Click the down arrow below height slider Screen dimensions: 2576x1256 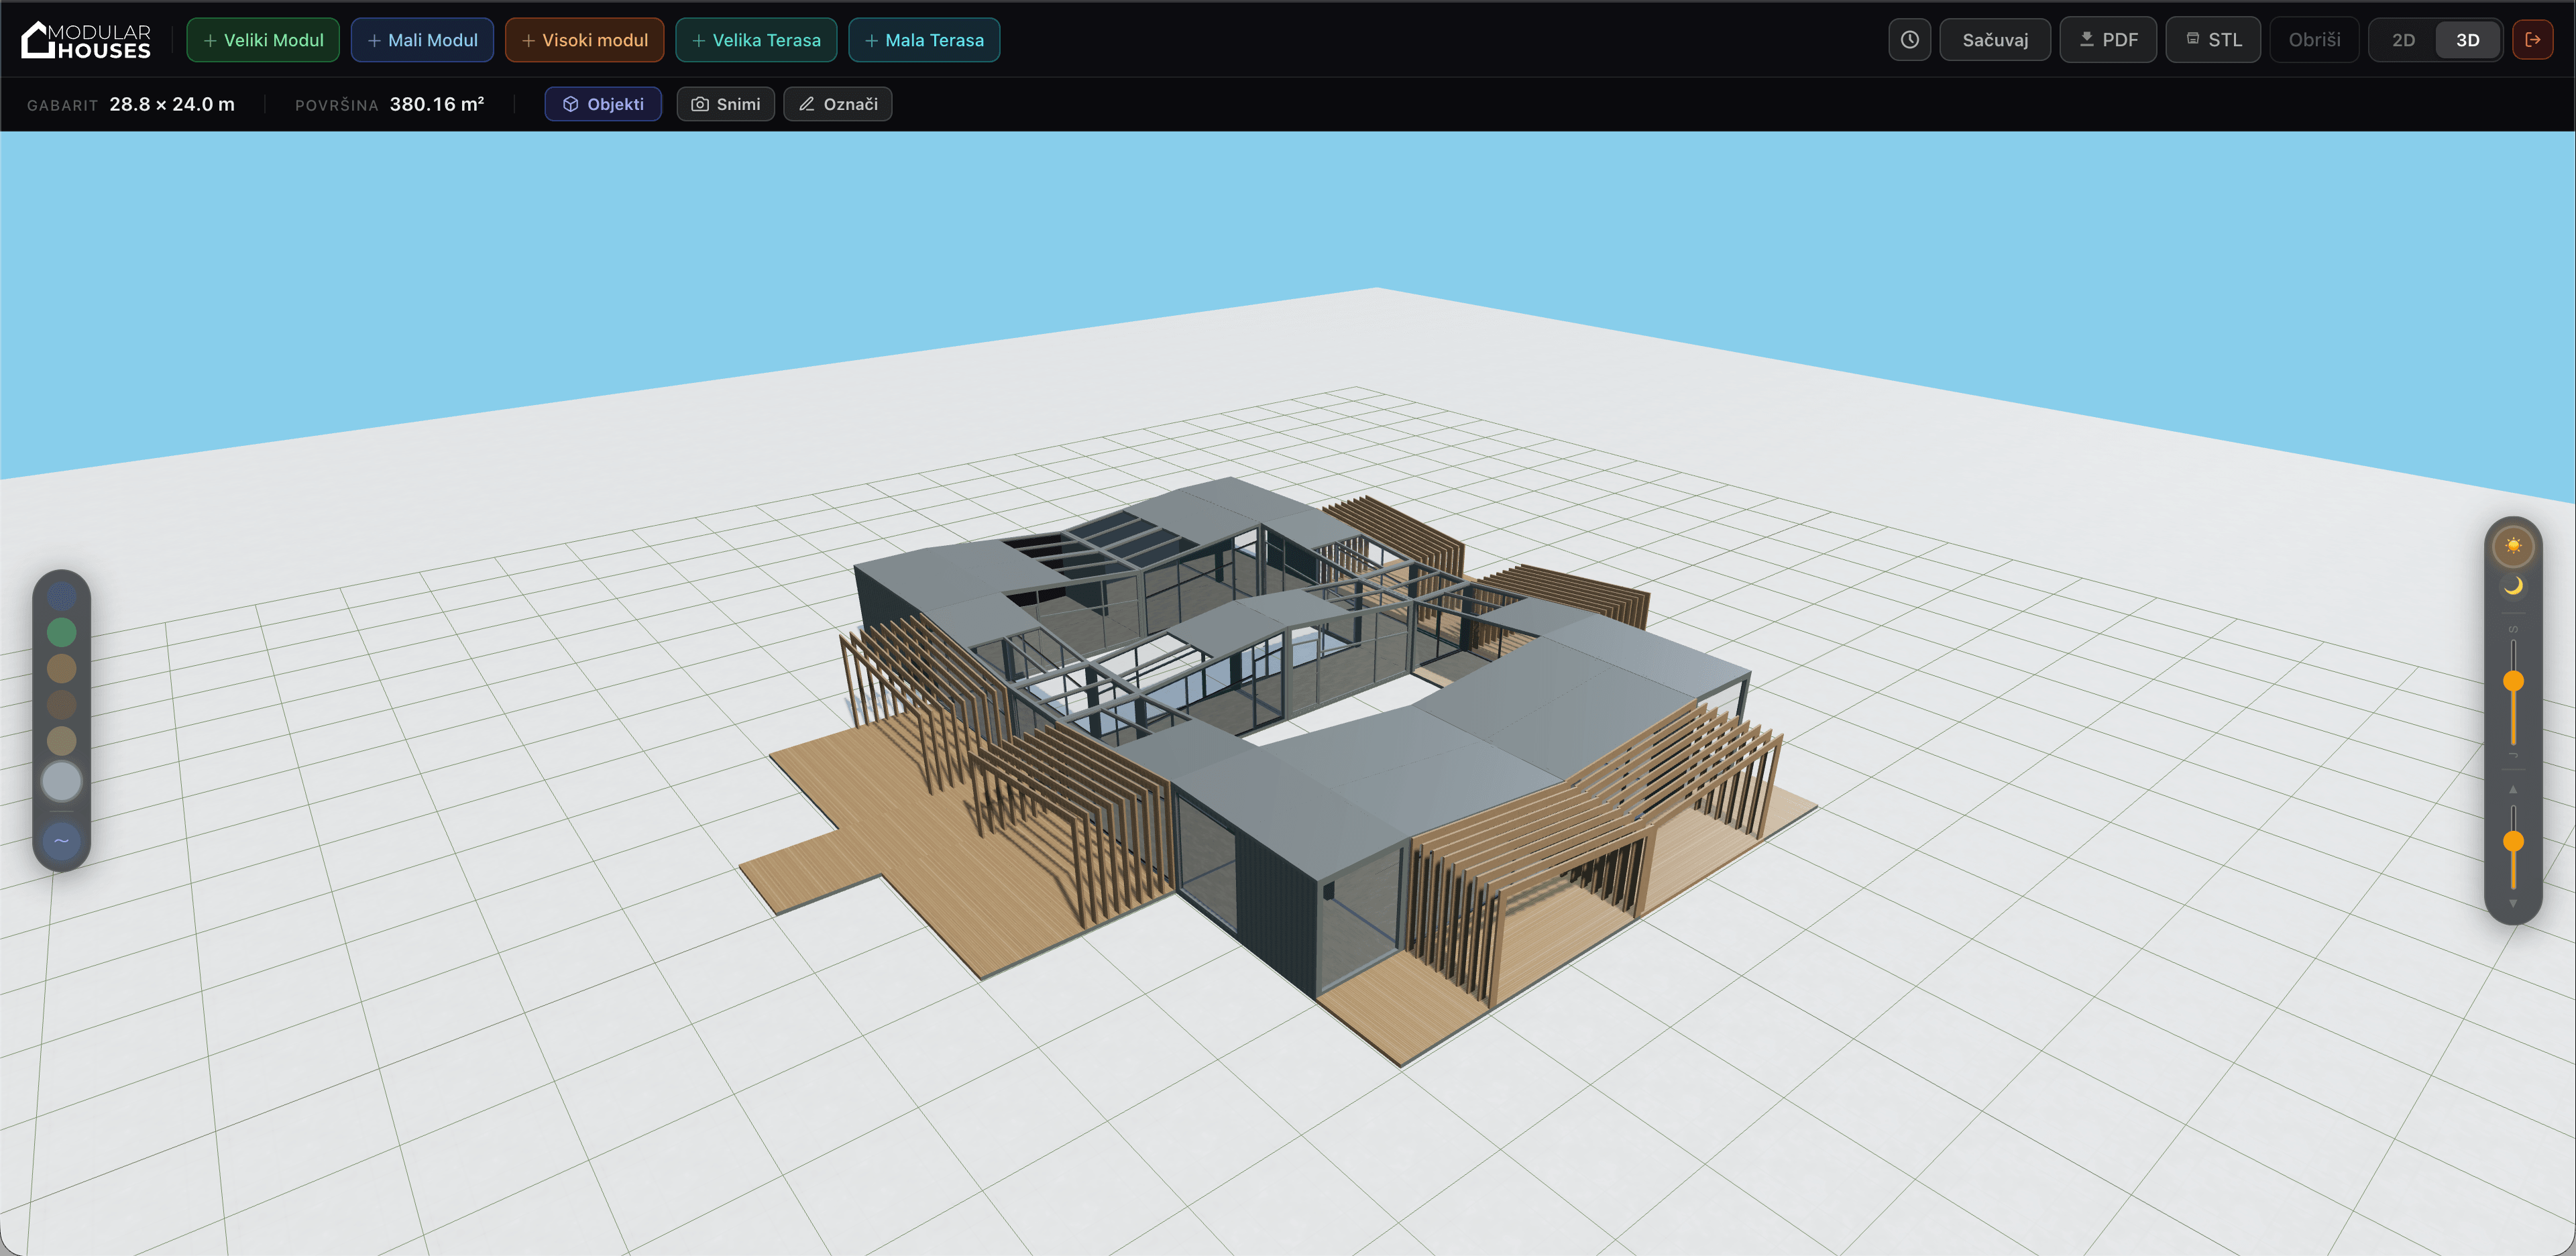click(x=2513, y=903)
